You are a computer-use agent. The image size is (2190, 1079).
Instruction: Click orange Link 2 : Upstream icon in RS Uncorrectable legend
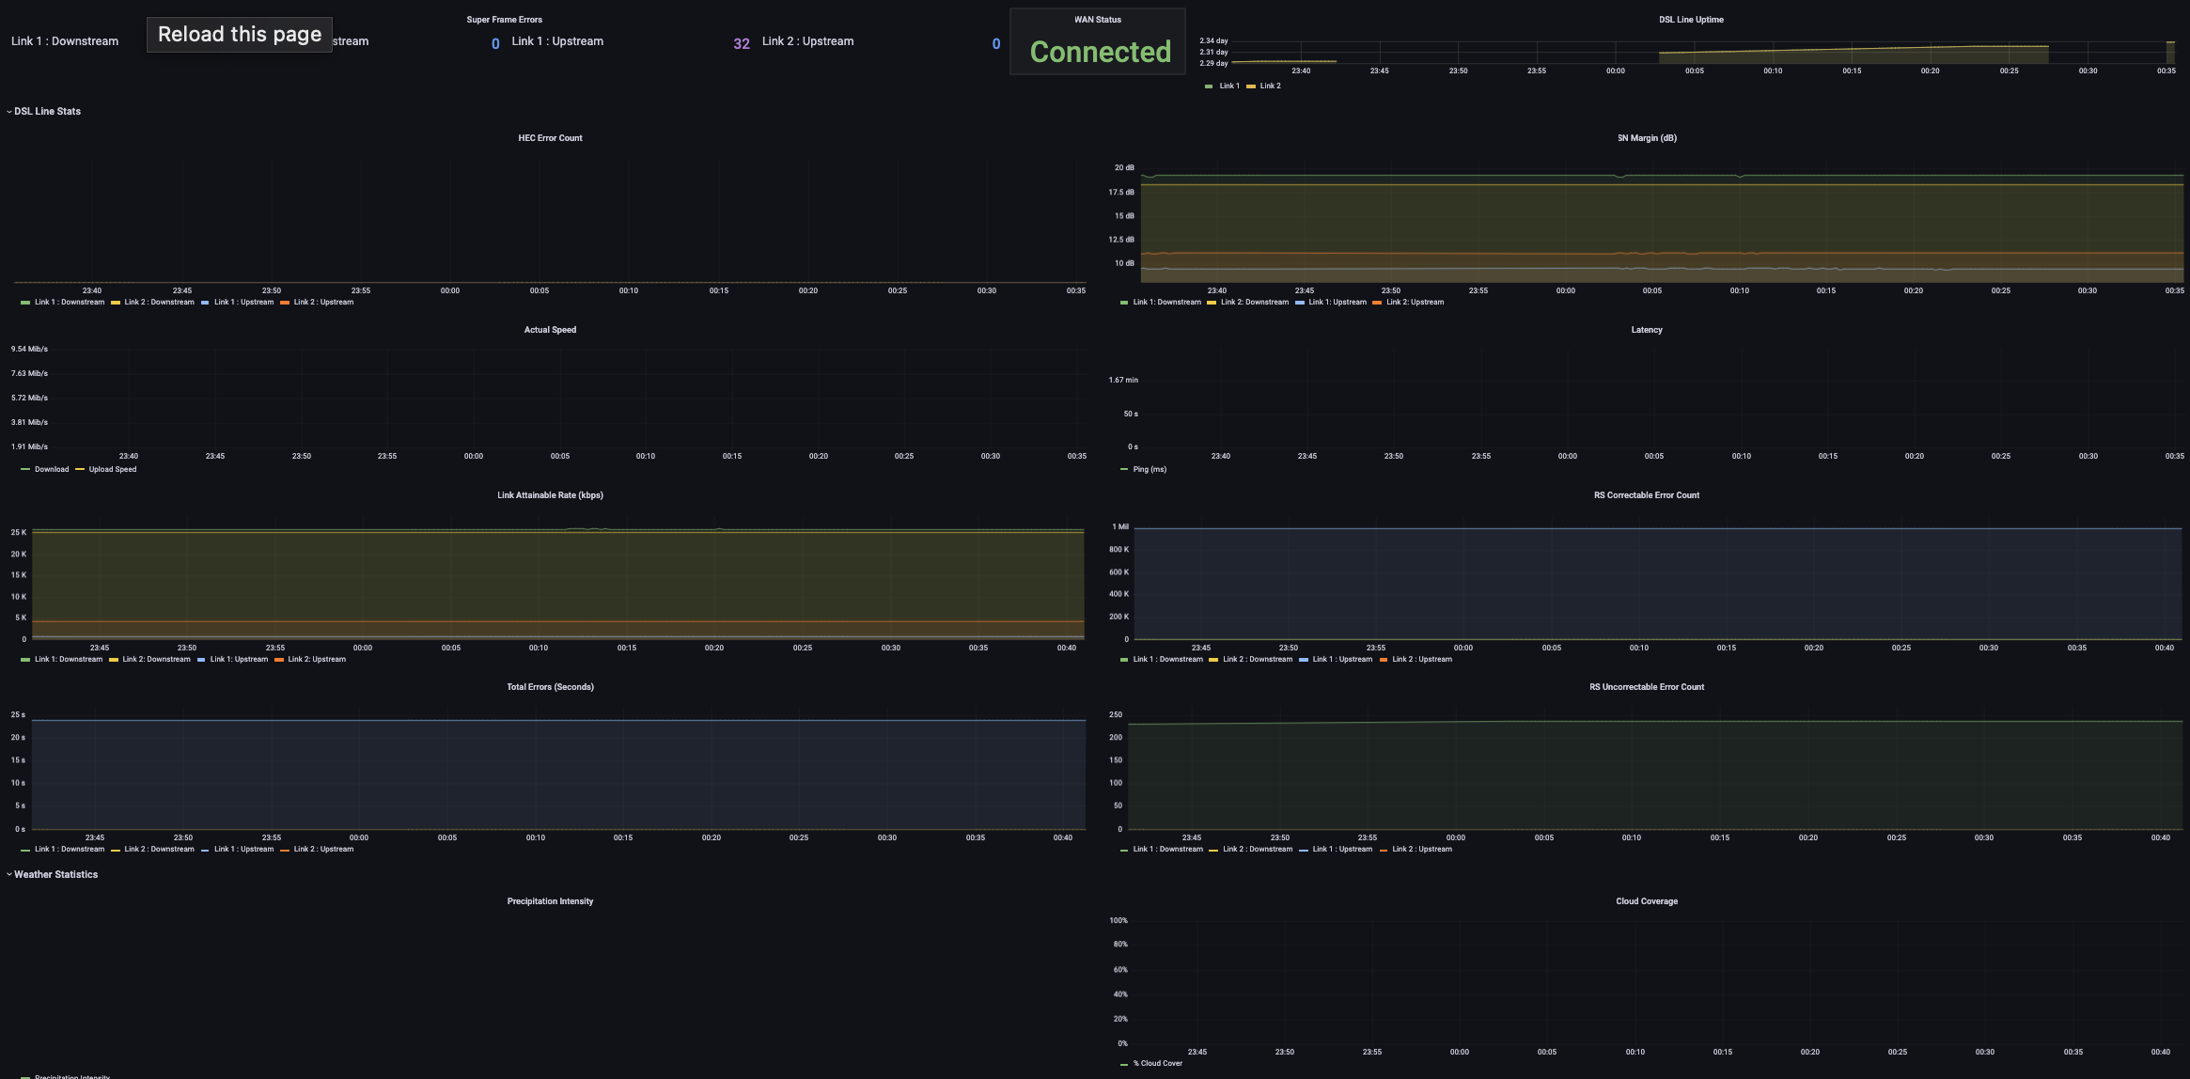pyautogui.click(x=1384, y=850)
